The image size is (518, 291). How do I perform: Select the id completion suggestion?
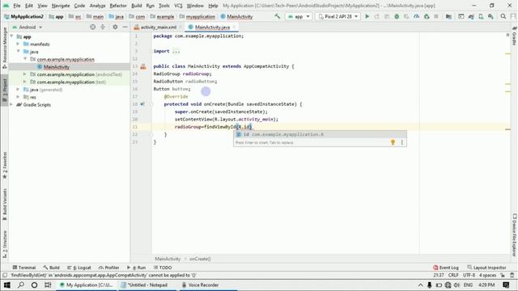[x=320, y=134]
